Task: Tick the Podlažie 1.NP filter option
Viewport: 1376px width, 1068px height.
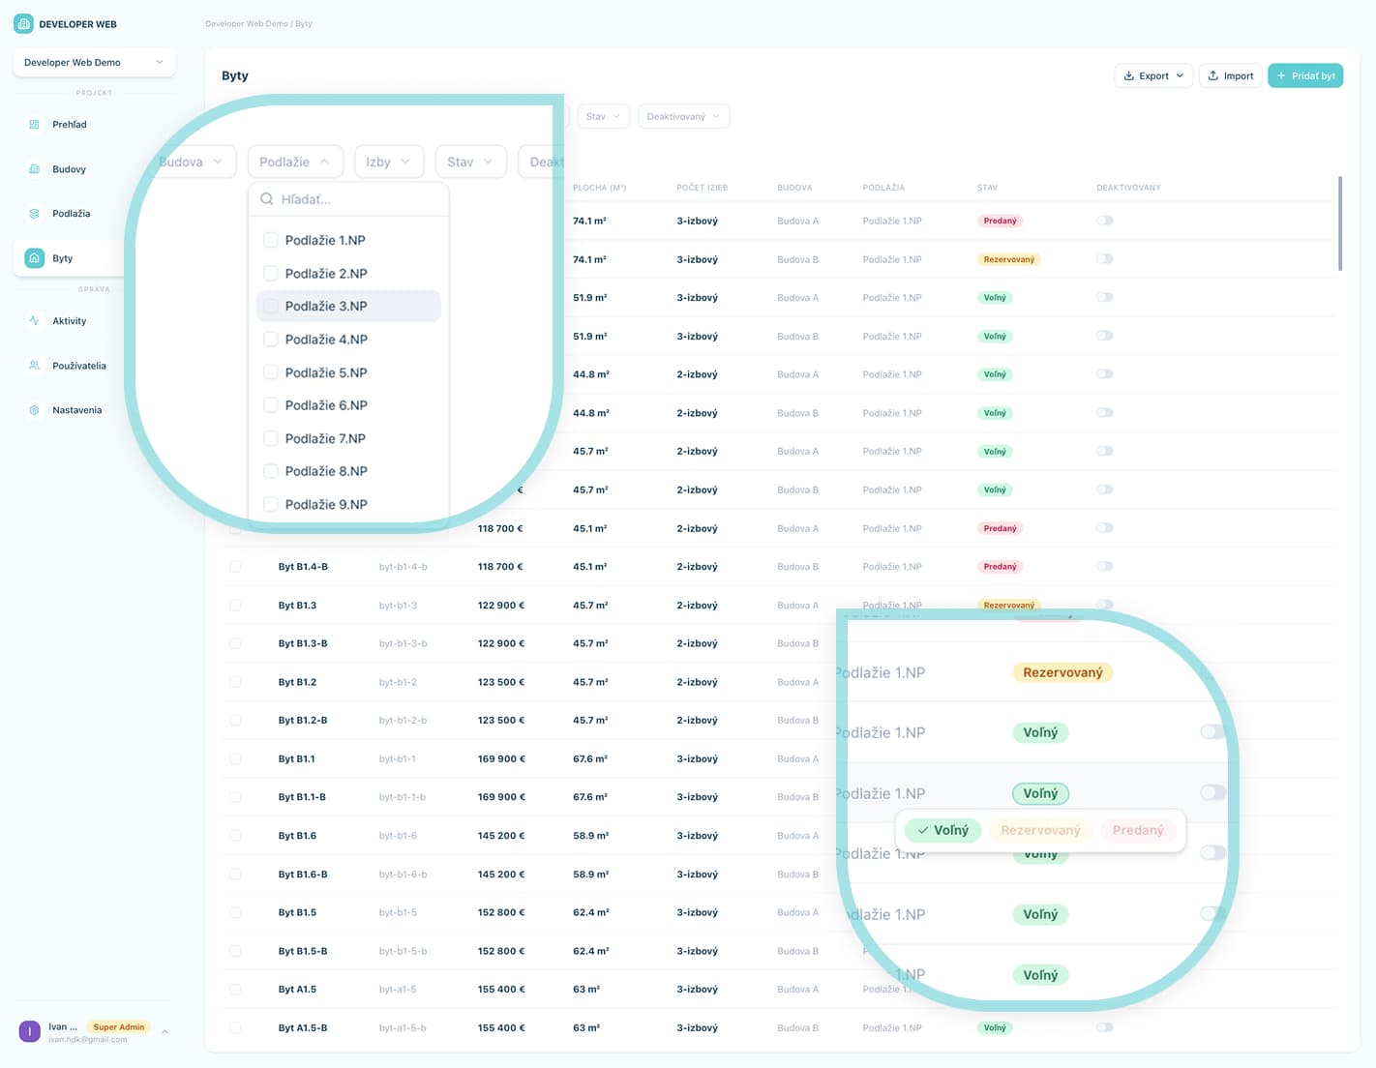Action: click(x=271, y=240)
